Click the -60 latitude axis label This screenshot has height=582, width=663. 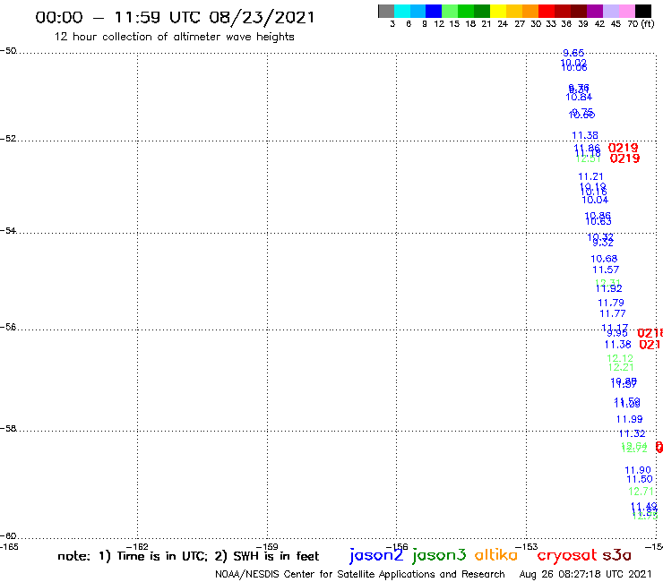coord(8,536)
